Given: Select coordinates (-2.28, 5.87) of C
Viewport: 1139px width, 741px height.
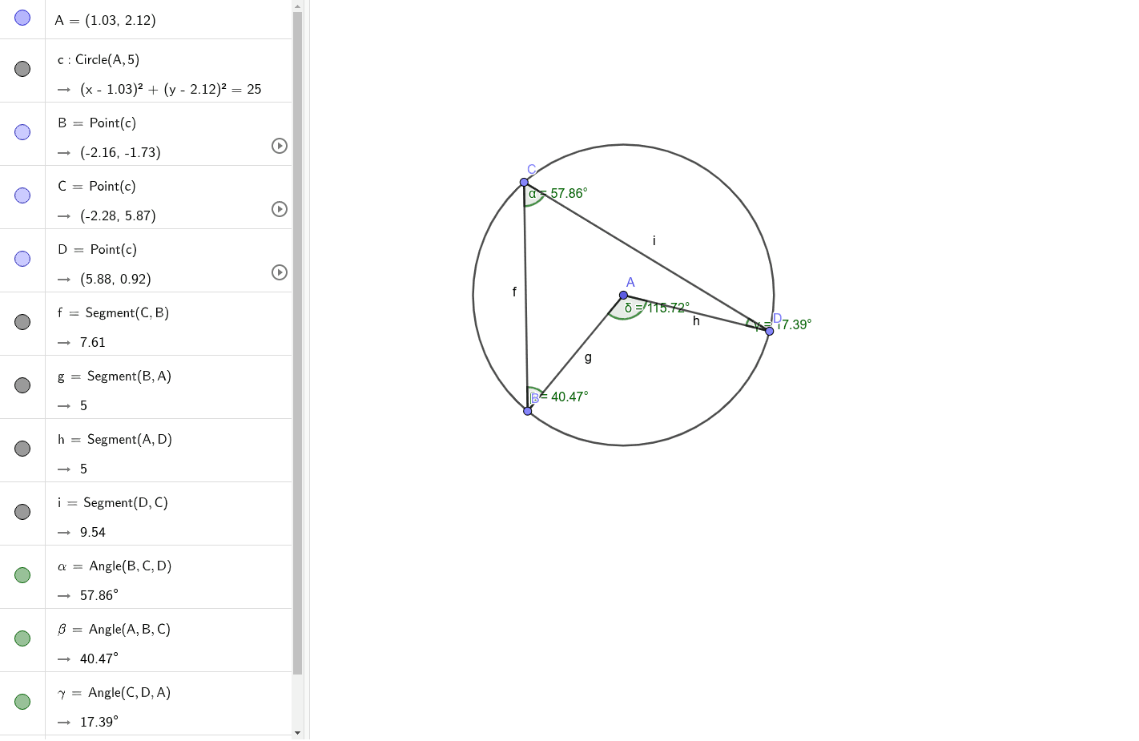Looking at the screenshot, I should coord(118,216).
